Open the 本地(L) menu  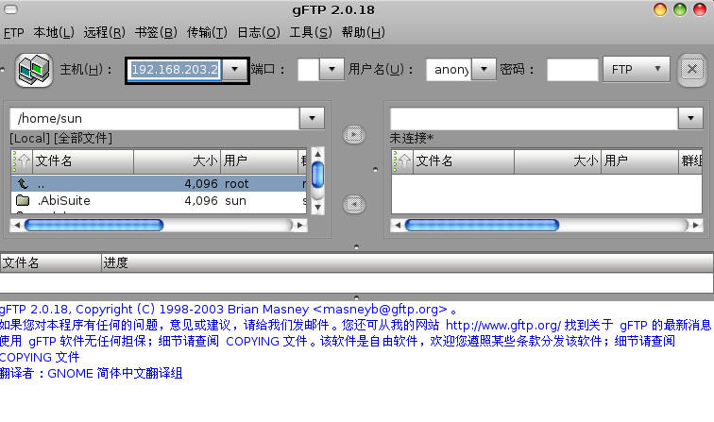[x=54, y=33]
